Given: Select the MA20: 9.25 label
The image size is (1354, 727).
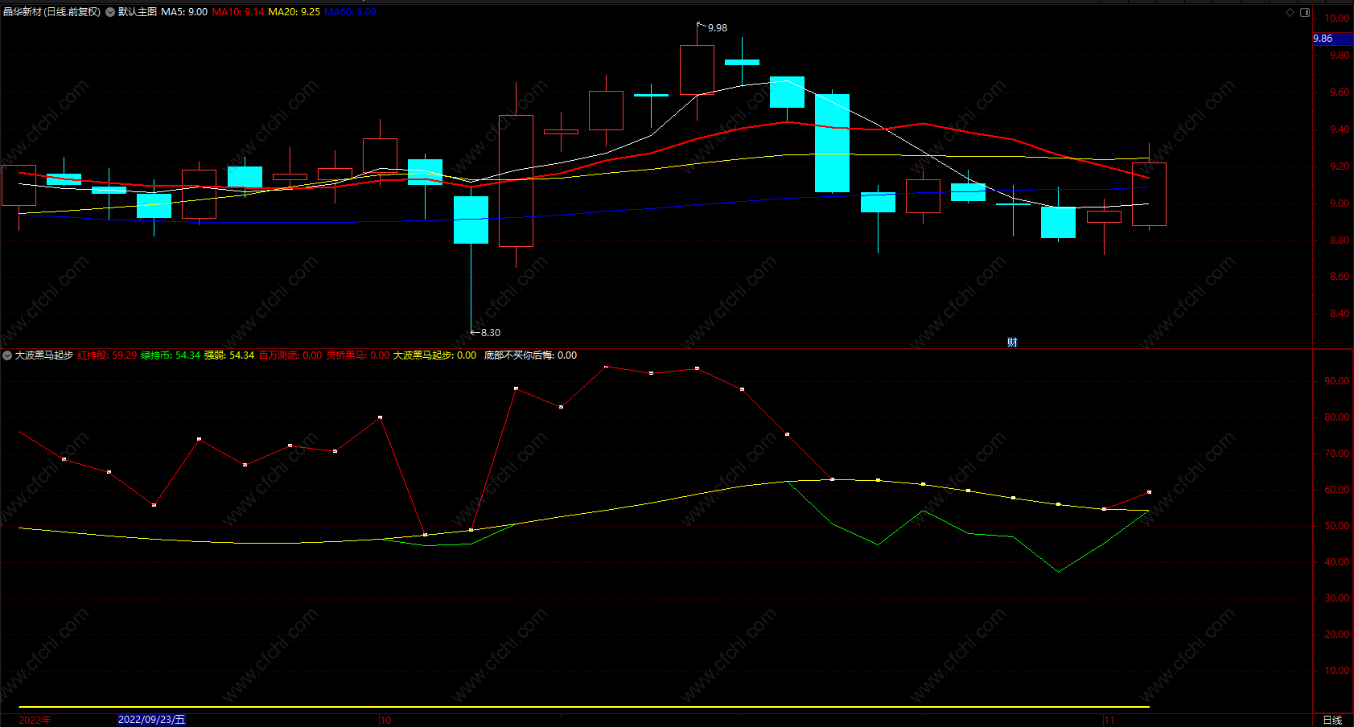Looking at the screenshot, I should coord(294,12).
